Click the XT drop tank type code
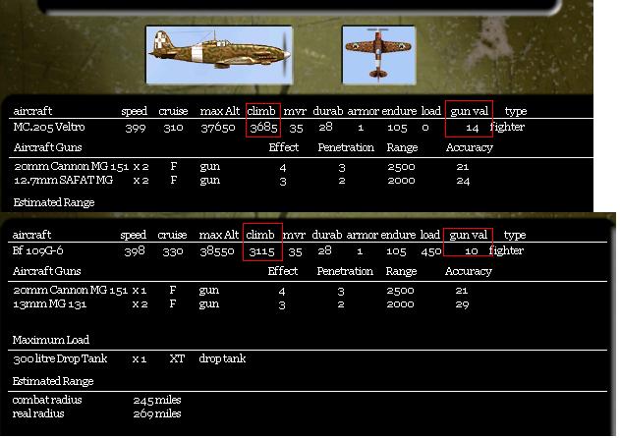This screenshot has width=620, height=438. (177, 358)
